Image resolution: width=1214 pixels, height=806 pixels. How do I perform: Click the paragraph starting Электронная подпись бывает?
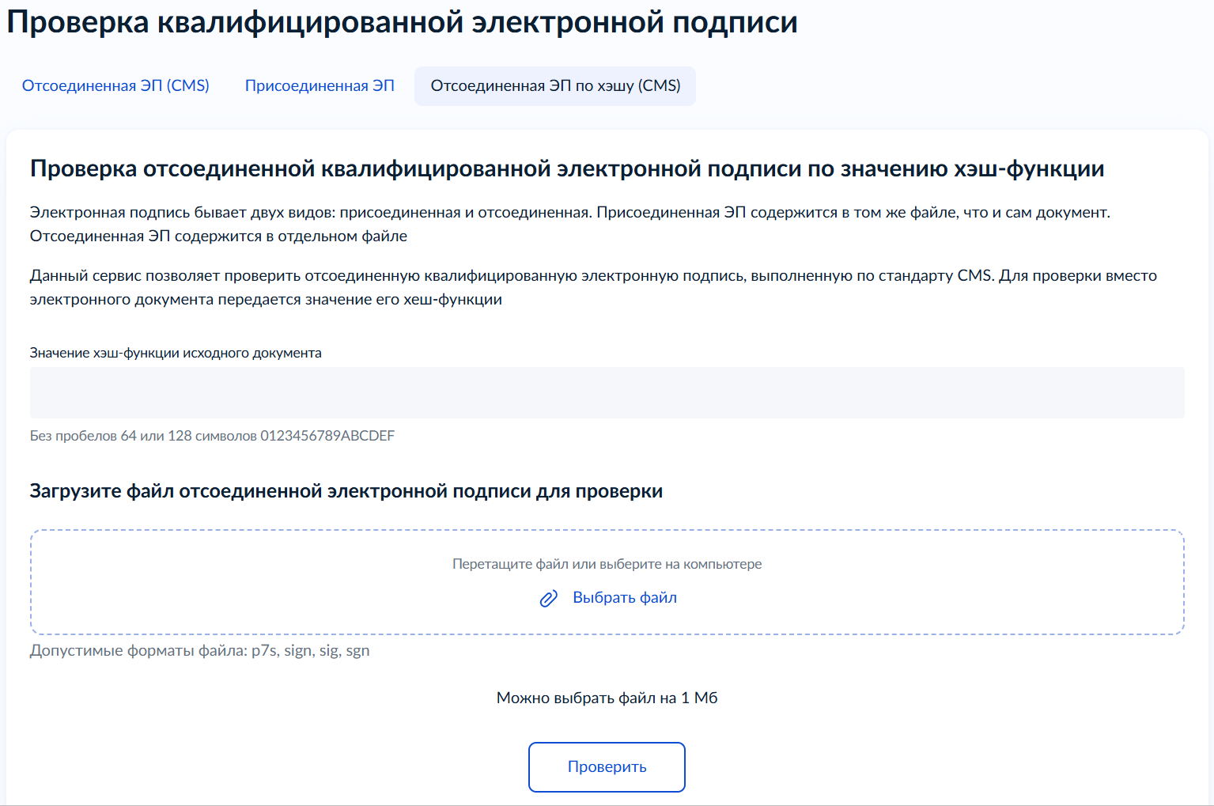[569, 213]
